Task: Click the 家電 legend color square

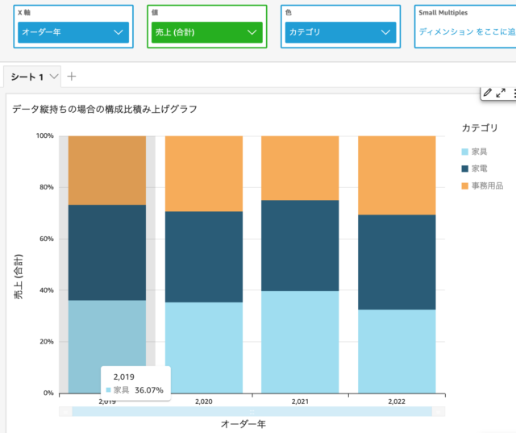Action: (x=465, y=169)
